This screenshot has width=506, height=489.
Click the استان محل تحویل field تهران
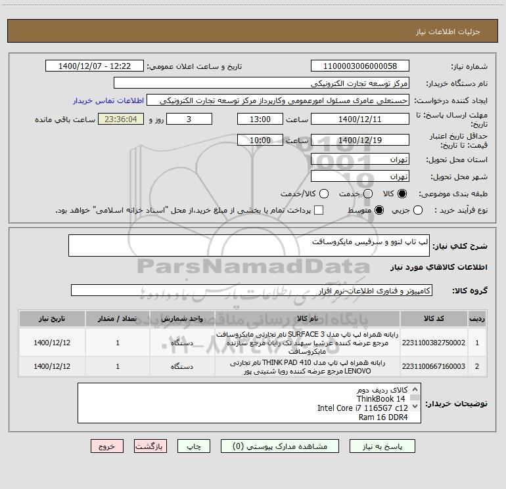(360, 159)
